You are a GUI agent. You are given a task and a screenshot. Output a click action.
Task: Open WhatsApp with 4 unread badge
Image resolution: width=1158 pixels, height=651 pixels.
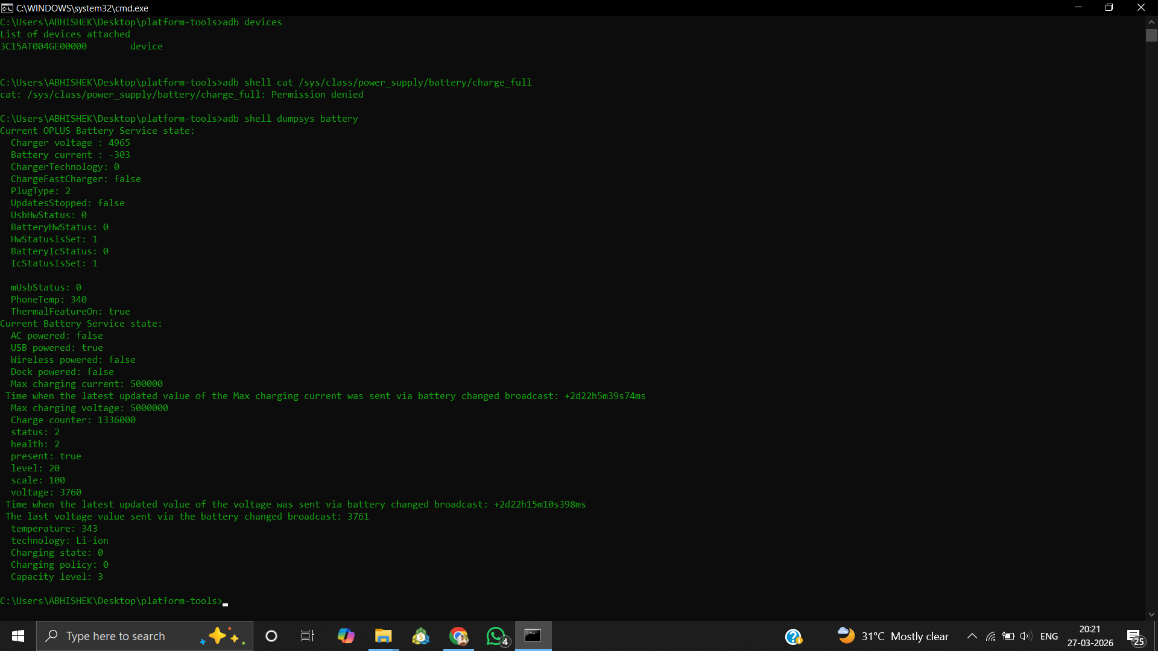pos(496,636)
